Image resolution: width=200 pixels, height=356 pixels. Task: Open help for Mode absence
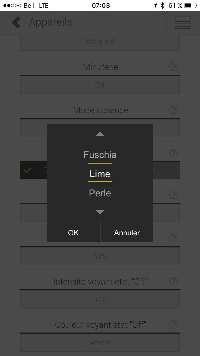coord(174,110)
